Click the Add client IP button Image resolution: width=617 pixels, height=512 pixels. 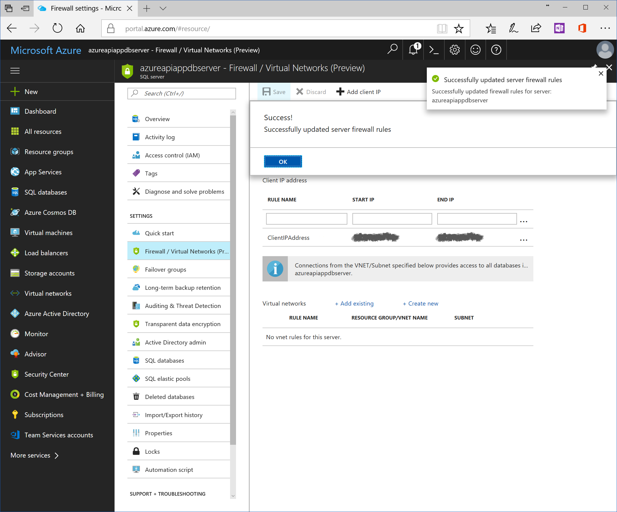coord(358,92)
